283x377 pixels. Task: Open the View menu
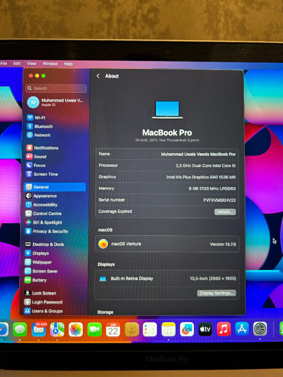[32, 64]
